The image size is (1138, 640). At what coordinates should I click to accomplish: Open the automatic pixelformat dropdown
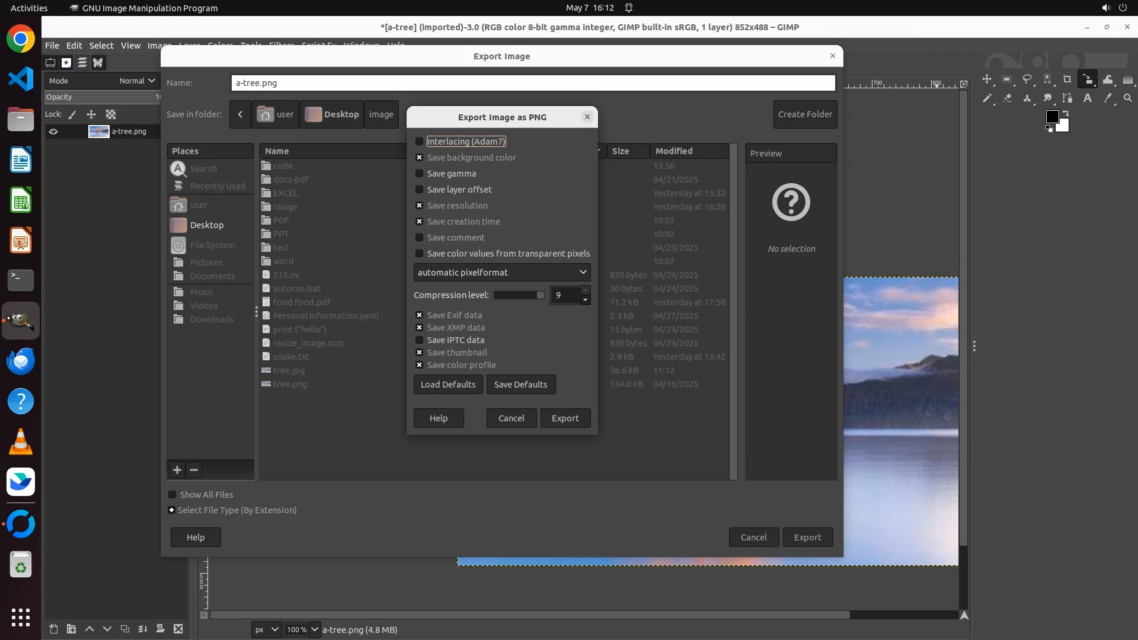click(502, 273)
